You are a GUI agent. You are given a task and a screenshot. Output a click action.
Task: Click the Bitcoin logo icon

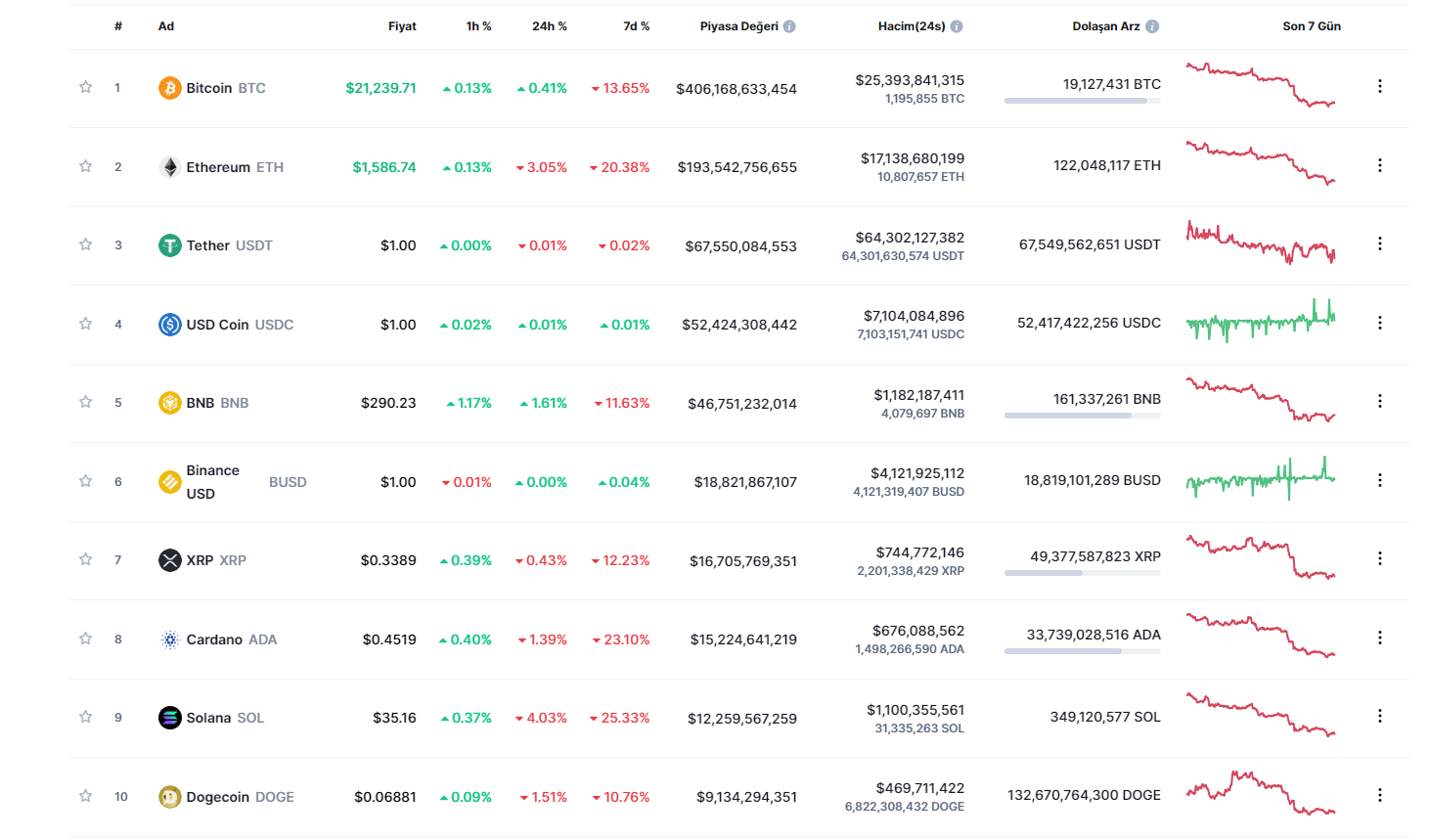pyautogui.click(x=169, y=88)
